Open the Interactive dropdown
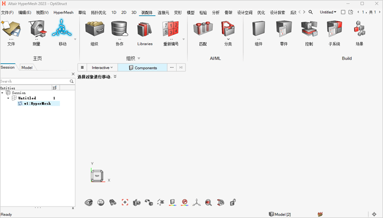The image size is (383, 218). (x=102, y=68)
